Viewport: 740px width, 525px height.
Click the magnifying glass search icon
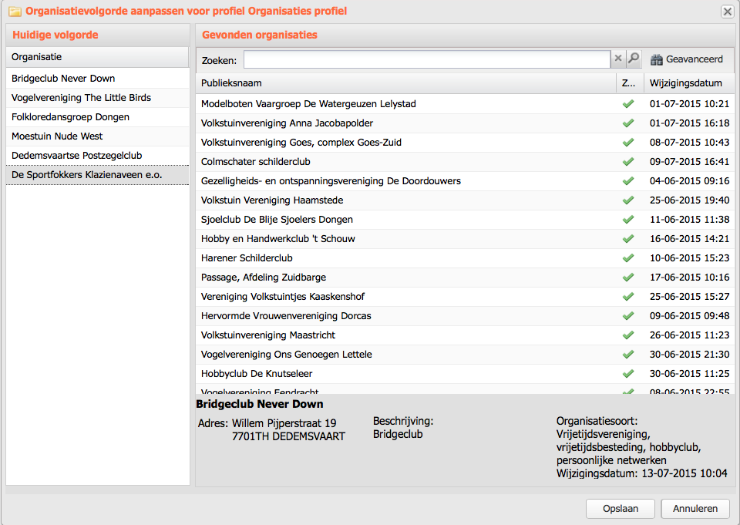634,59
